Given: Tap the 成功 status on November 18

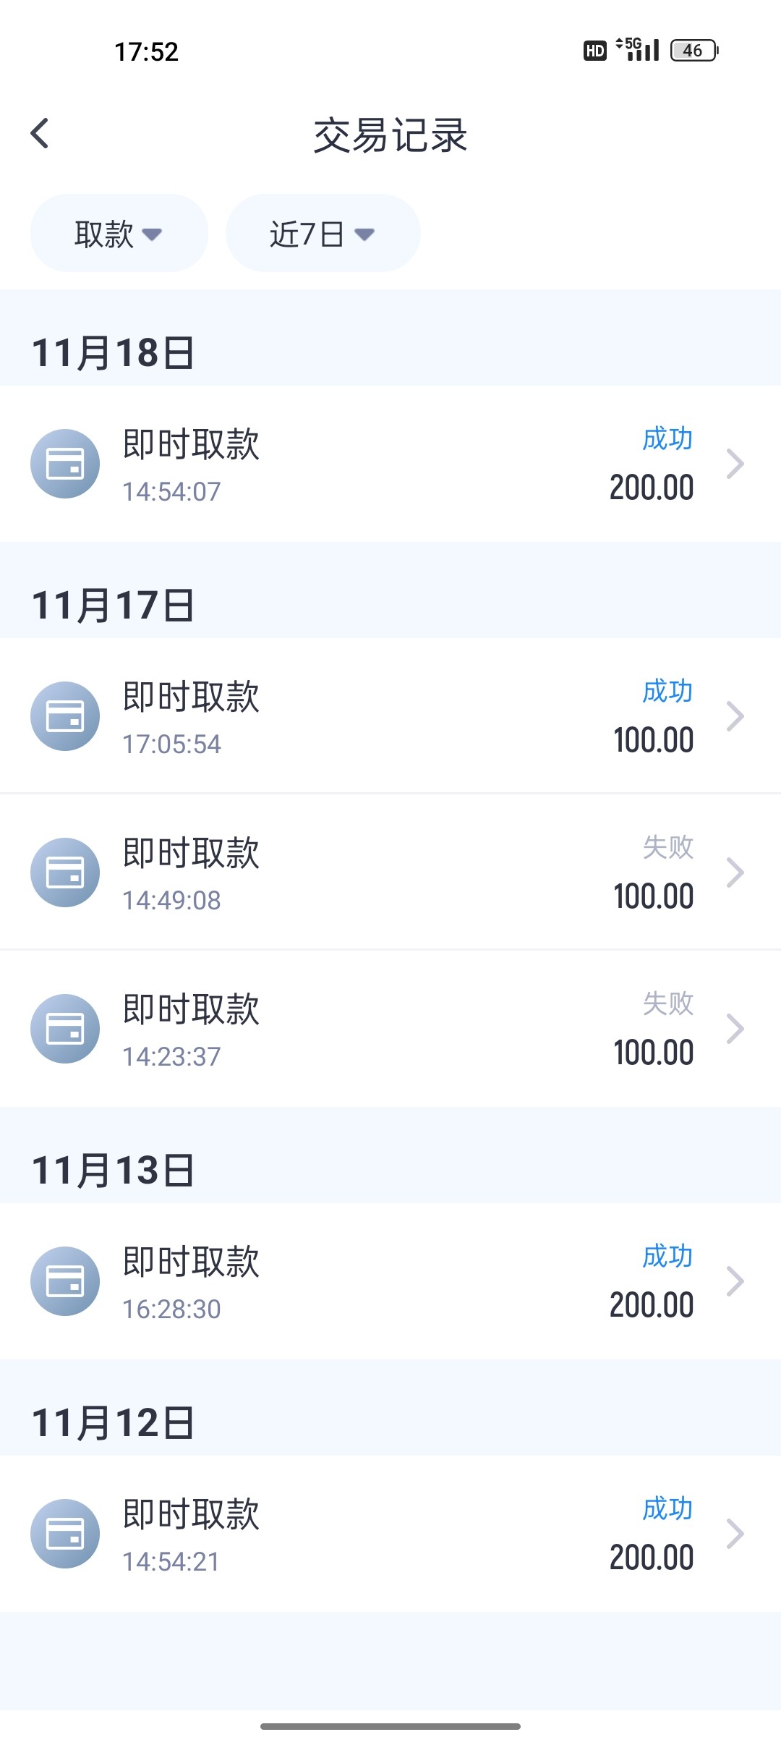Looking at the screenshot, I should coord(667,438).
